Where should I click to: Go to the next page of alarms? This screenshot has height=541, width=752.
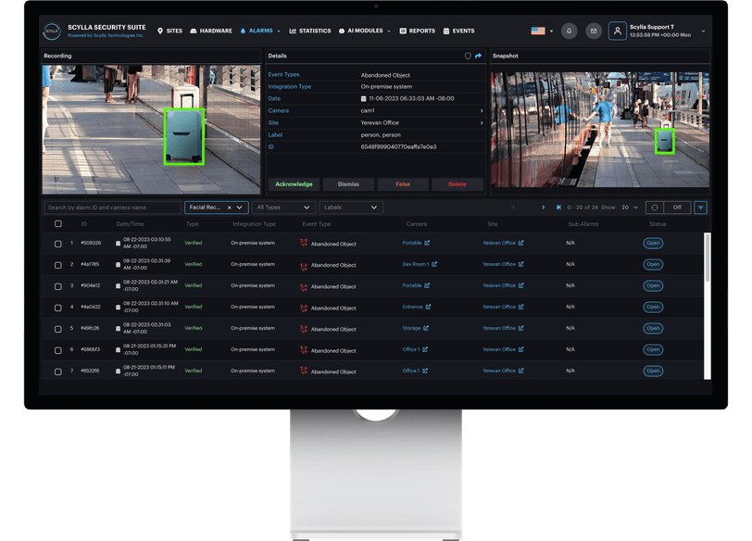543,208
